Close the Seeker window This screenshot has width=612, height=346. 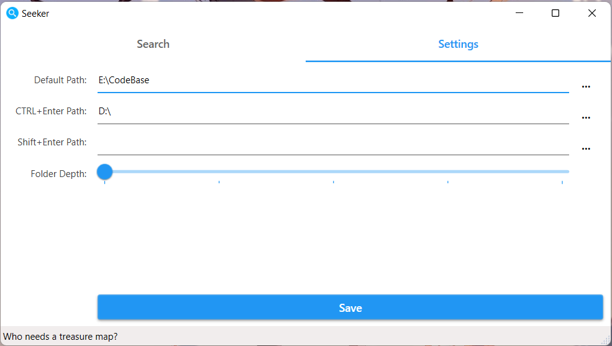(591, 13)
